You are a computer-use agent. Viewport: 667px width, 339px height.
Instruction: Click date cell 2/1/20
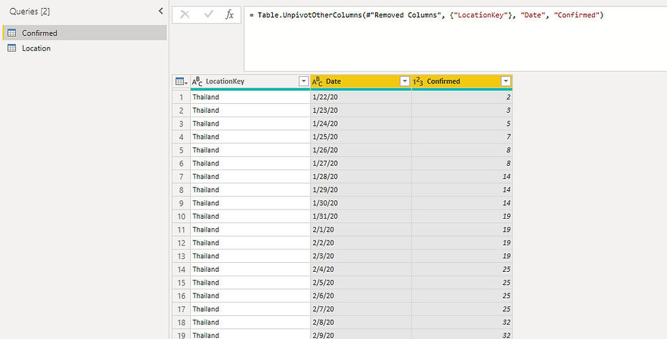tap(361, 230)
